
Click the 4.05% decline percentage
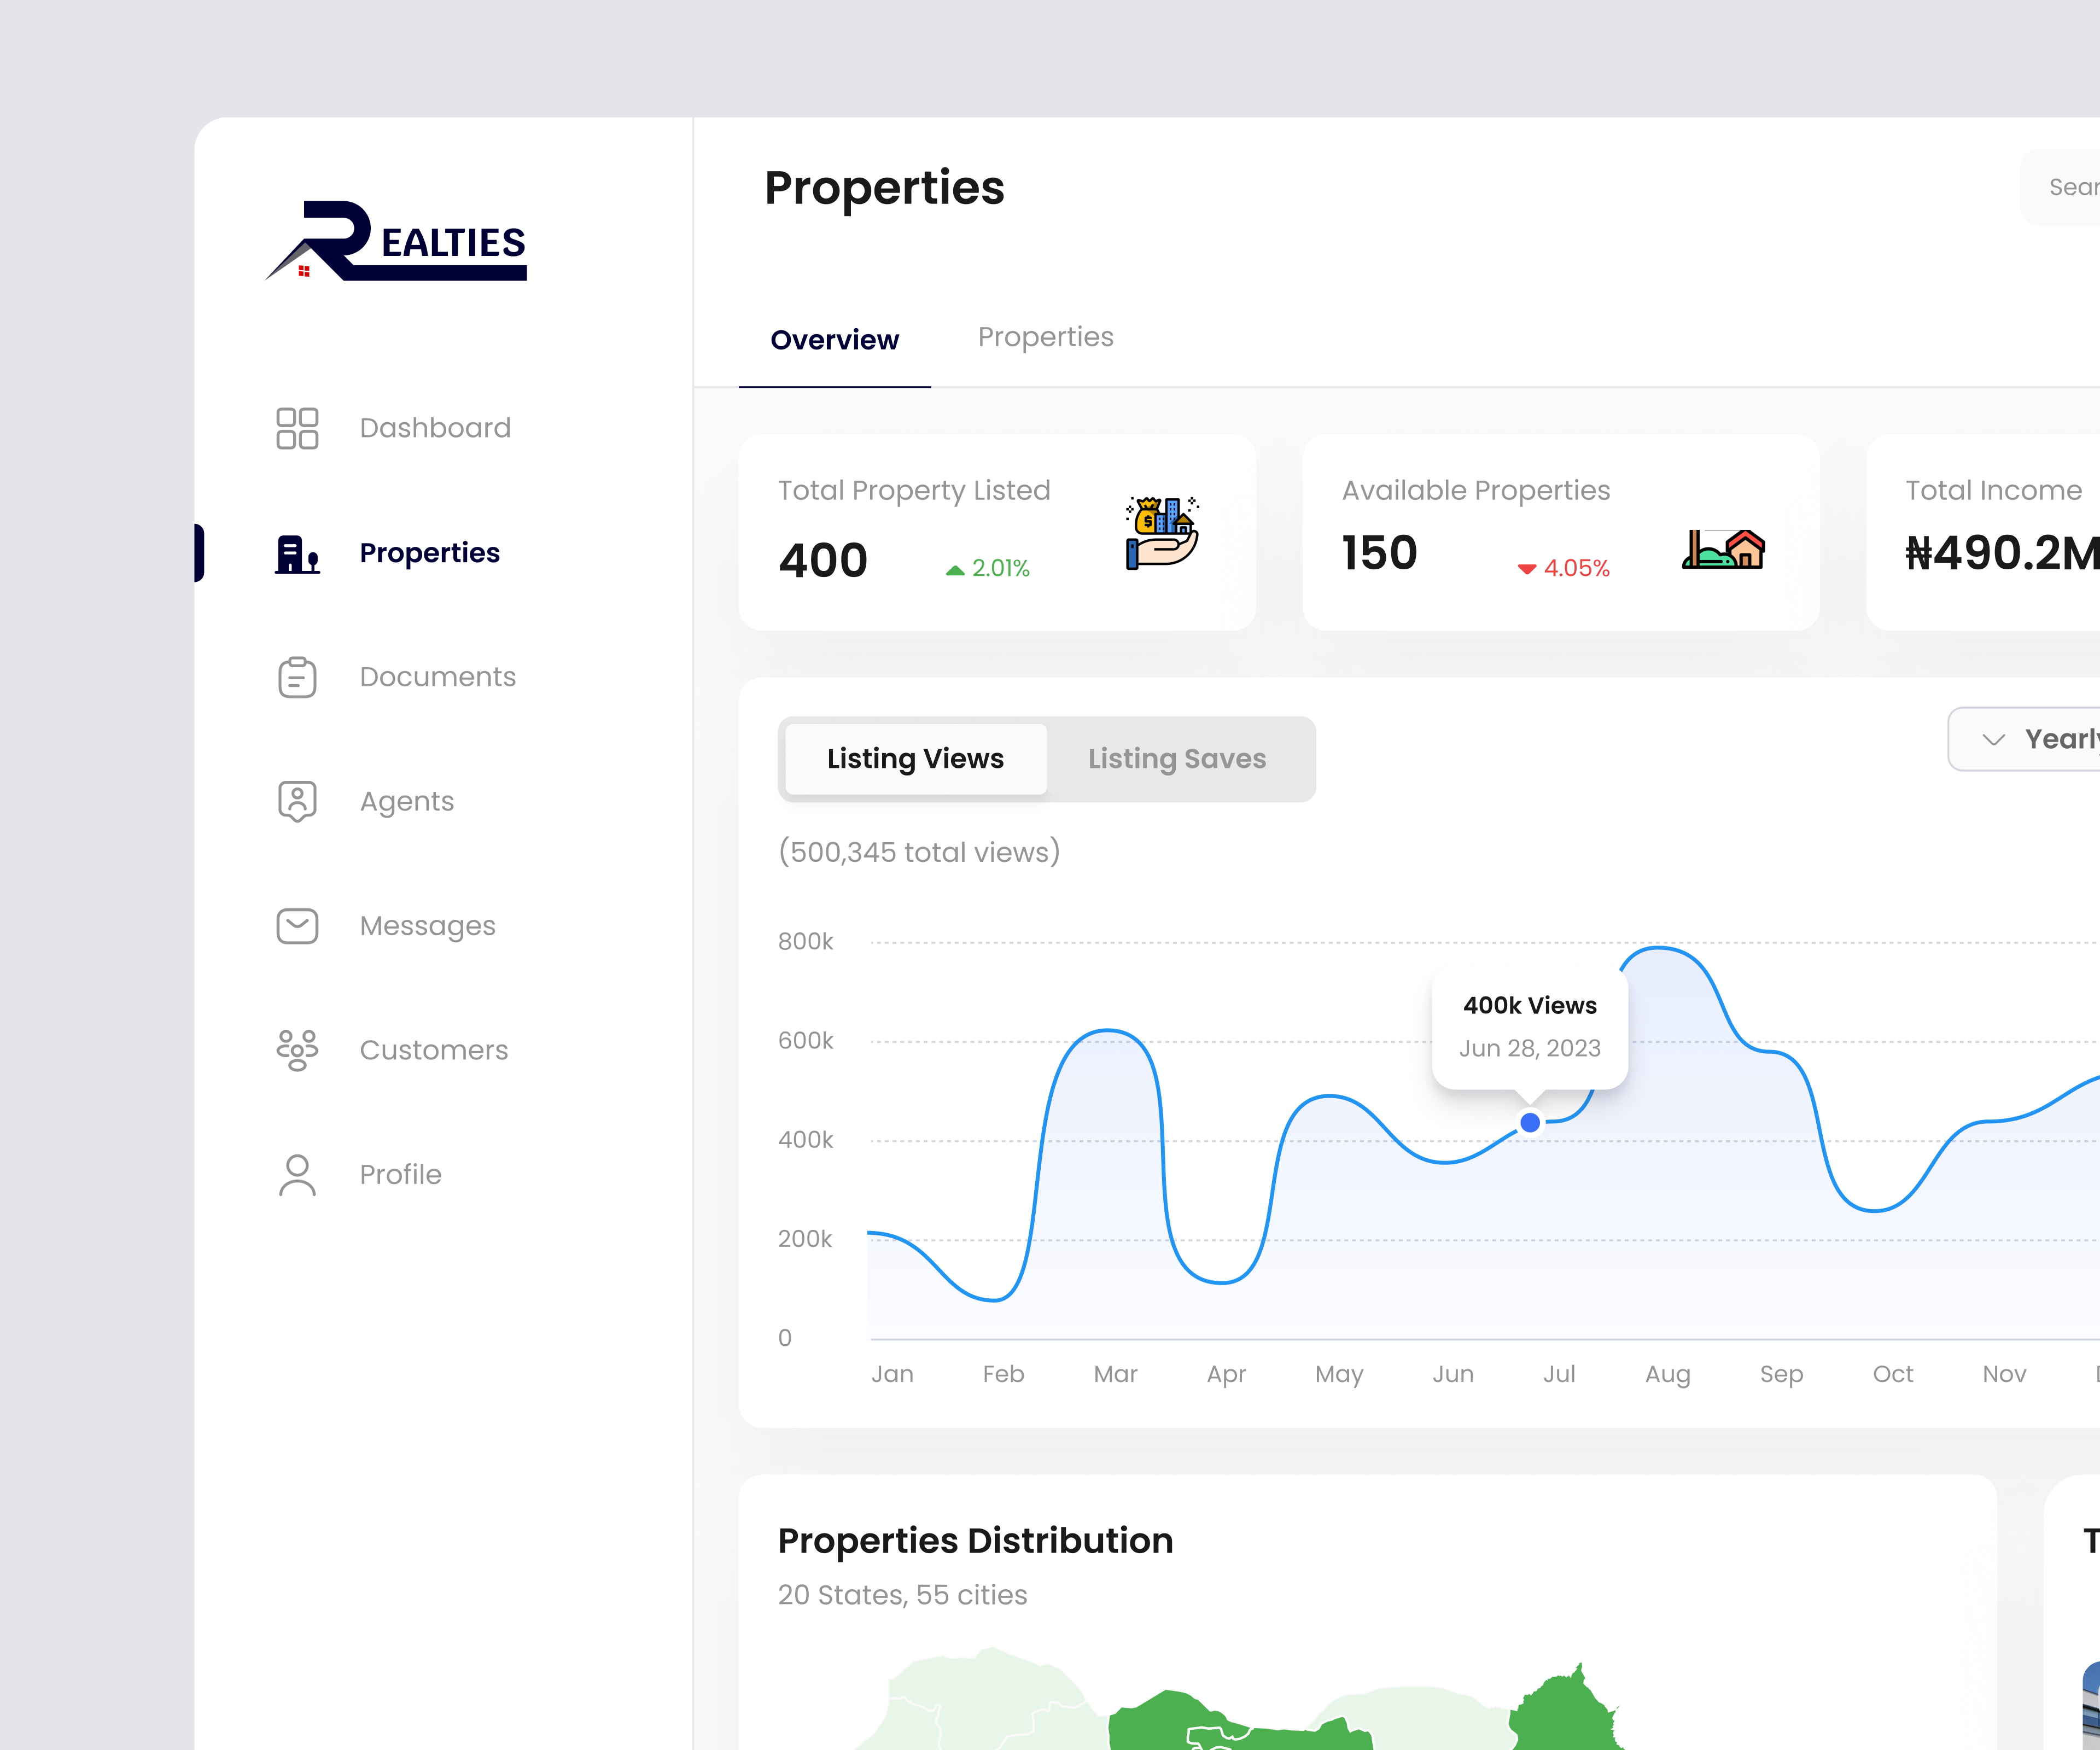1577,568
